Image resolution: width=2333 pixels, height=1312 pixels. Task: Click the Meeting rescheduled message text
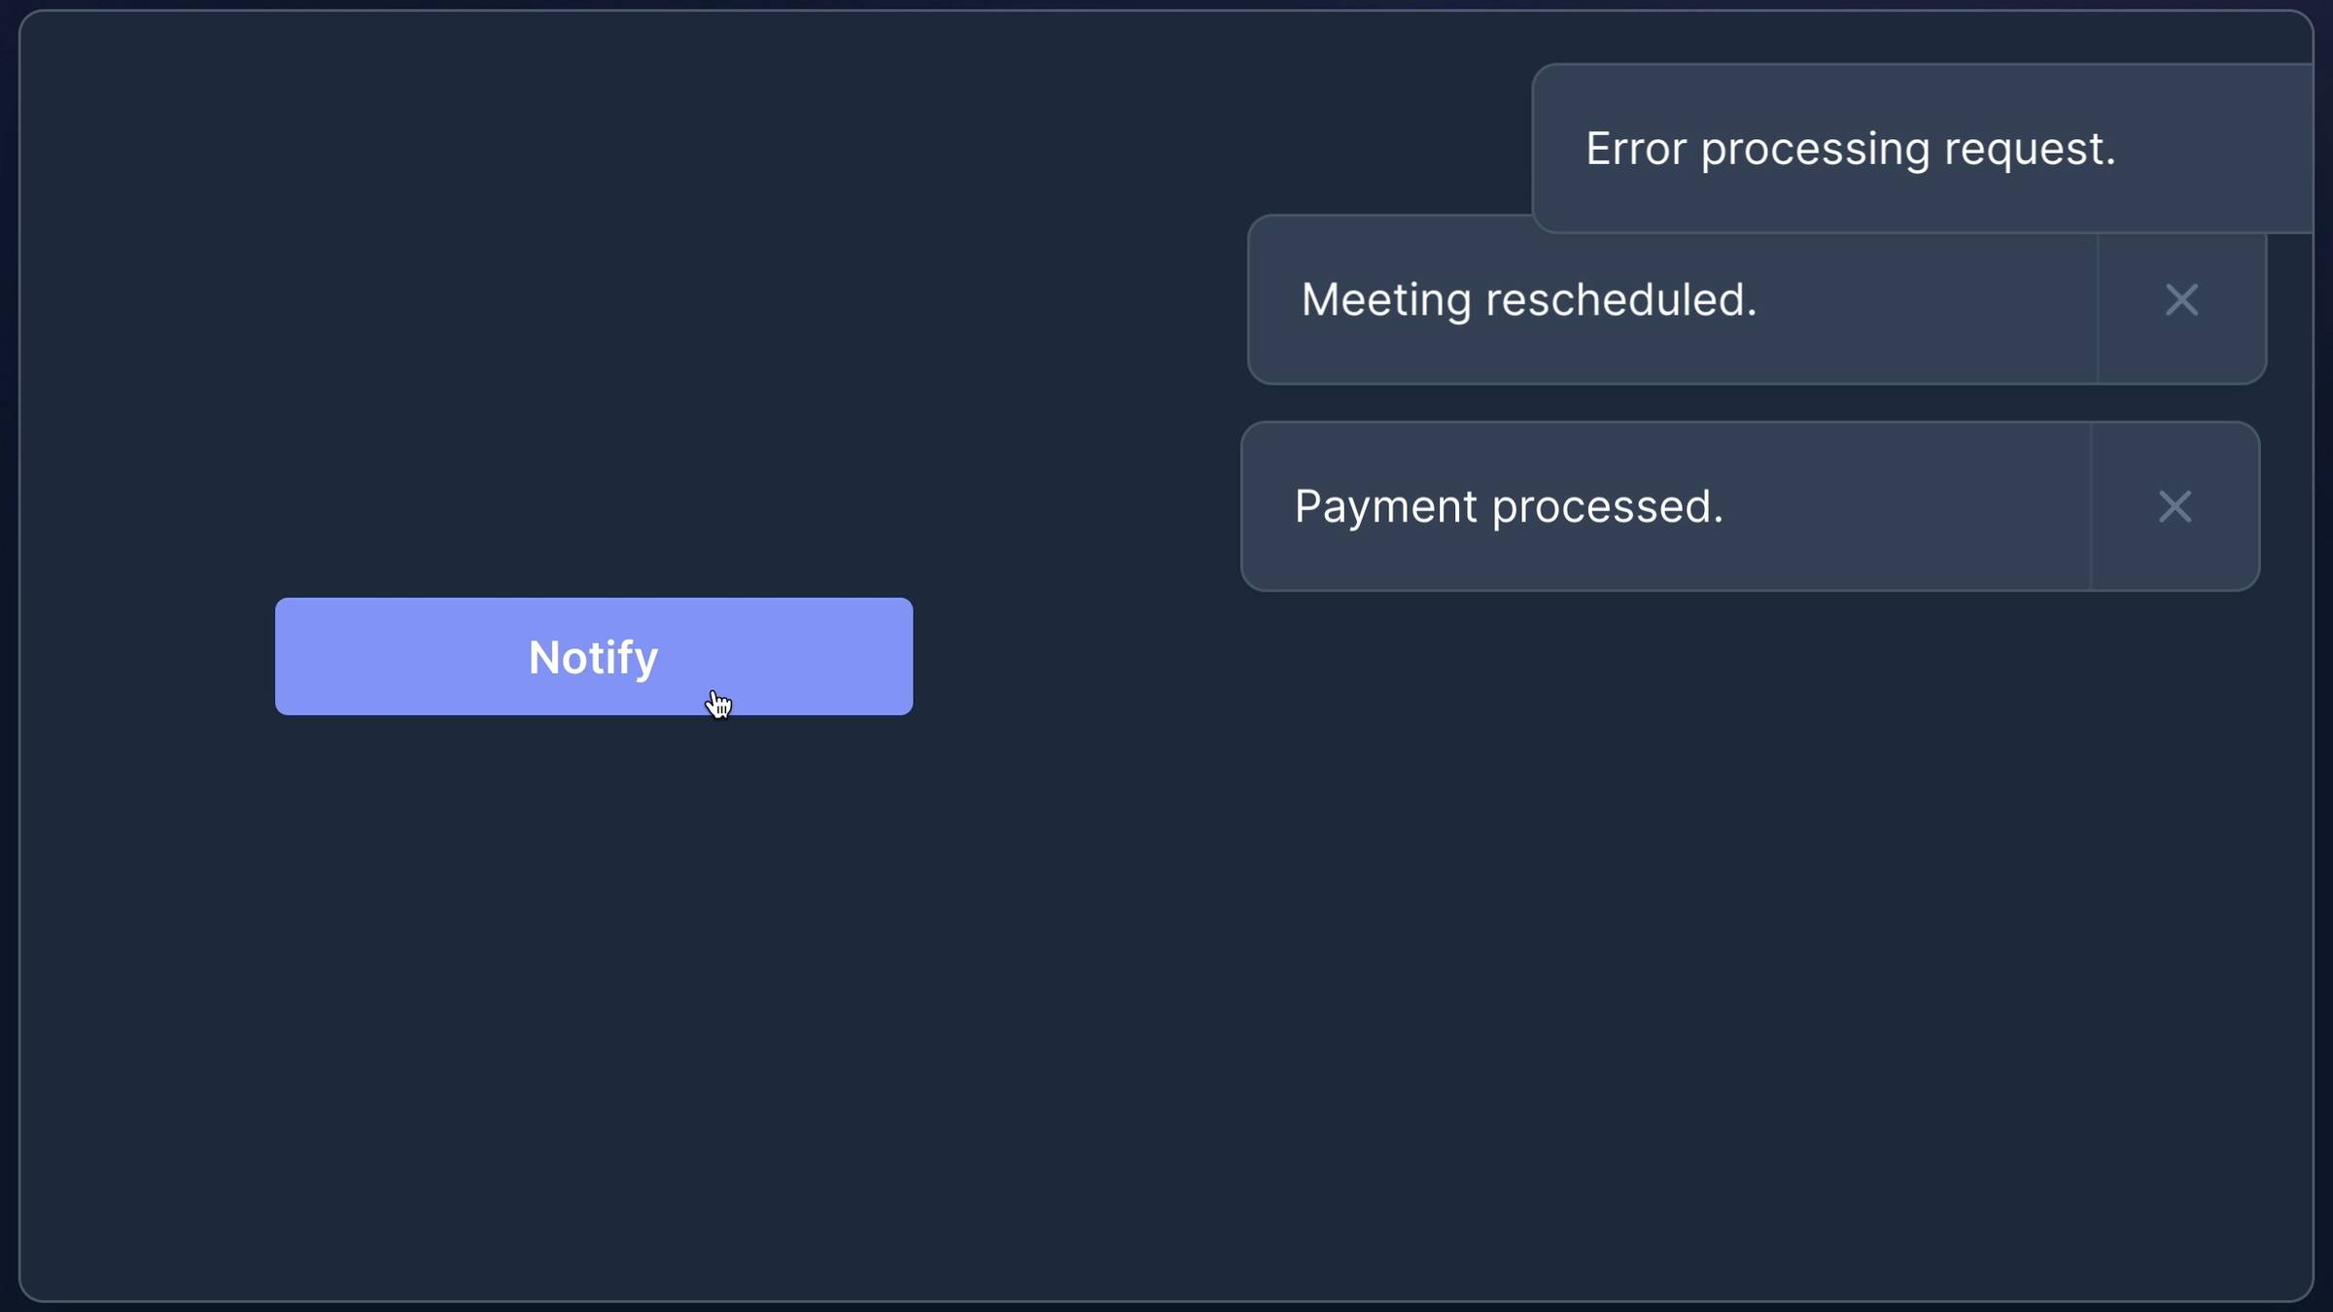(1529, 299)
